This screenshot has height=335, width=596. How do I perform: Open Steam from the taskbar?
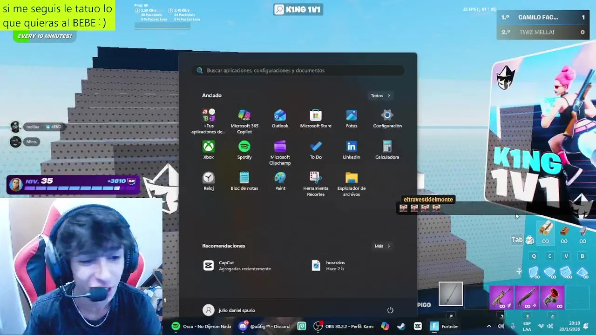coord(401,327)
